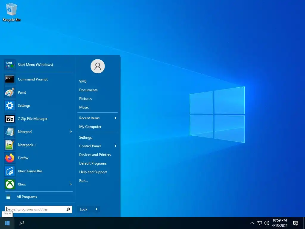The width and height of the screenshot is (305, 229).
Task: Expand the Notepad submenu arrow
Action: [71, 132]
